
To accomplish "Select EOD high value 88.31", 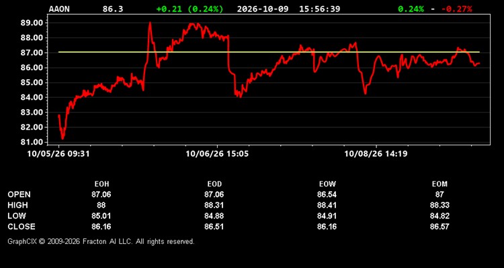I will point(214,205).
